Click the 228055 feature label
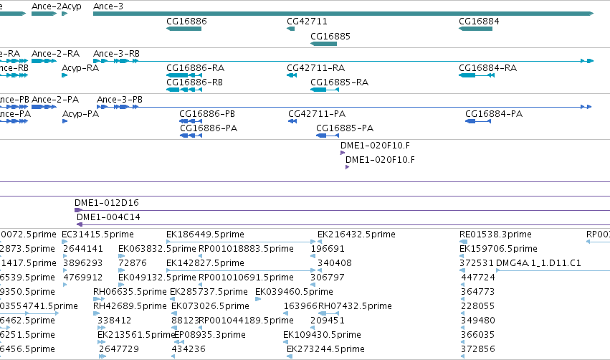The height and width of the screenshot is (360, 610). click(x=477, y=306)
